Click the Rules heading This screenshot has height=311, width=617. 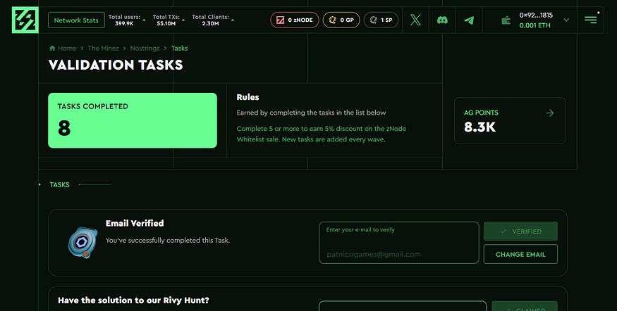(248, 97)
